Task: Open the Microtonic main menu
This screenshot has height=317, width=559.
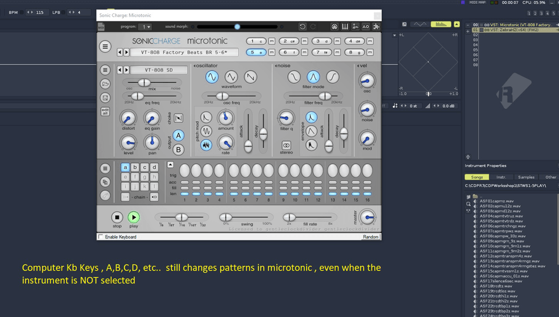Action: pyautogui.click(x=105, y=46)
